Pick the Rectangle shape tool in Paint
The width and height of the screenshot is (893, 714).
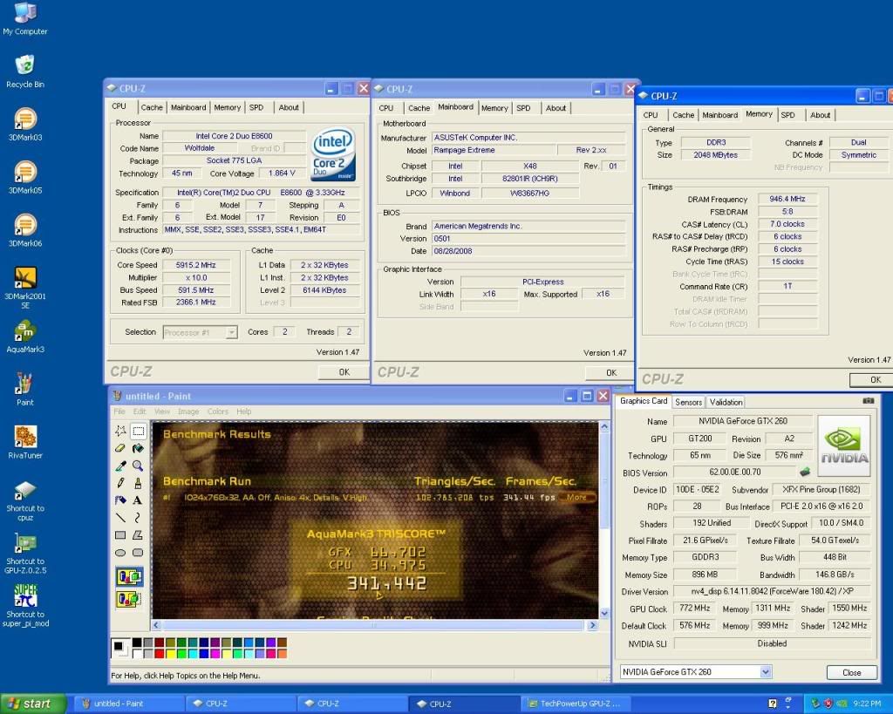click(x=120, y=535)
